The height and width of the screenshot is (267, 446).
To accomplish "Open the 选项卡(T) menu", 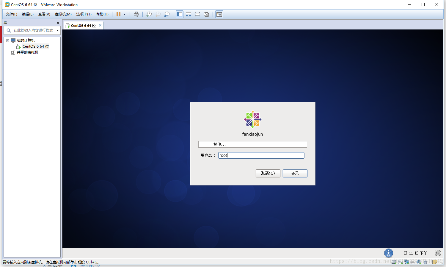I will click(84, 14).
